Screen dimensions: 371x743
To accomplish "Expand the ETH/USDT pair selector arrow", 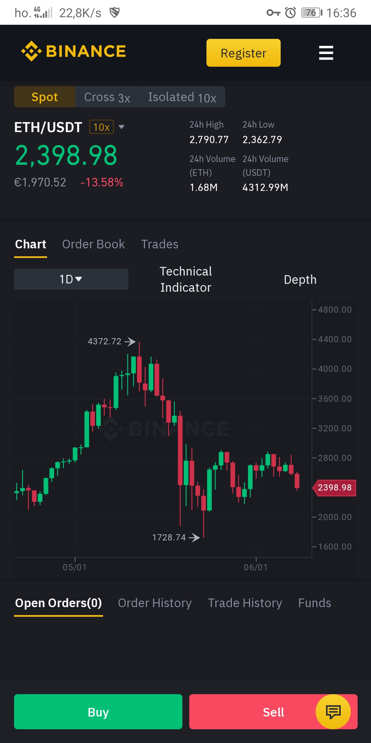I will point(121,127).
